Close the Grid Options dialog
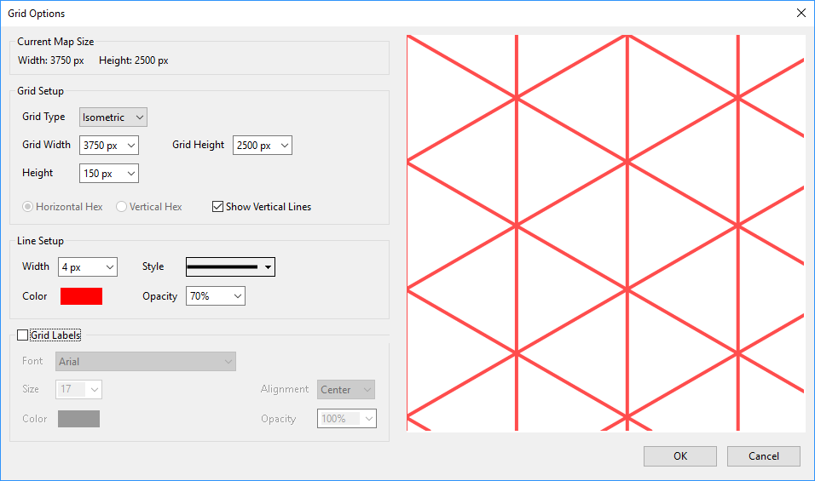 (x=800, y=13)
